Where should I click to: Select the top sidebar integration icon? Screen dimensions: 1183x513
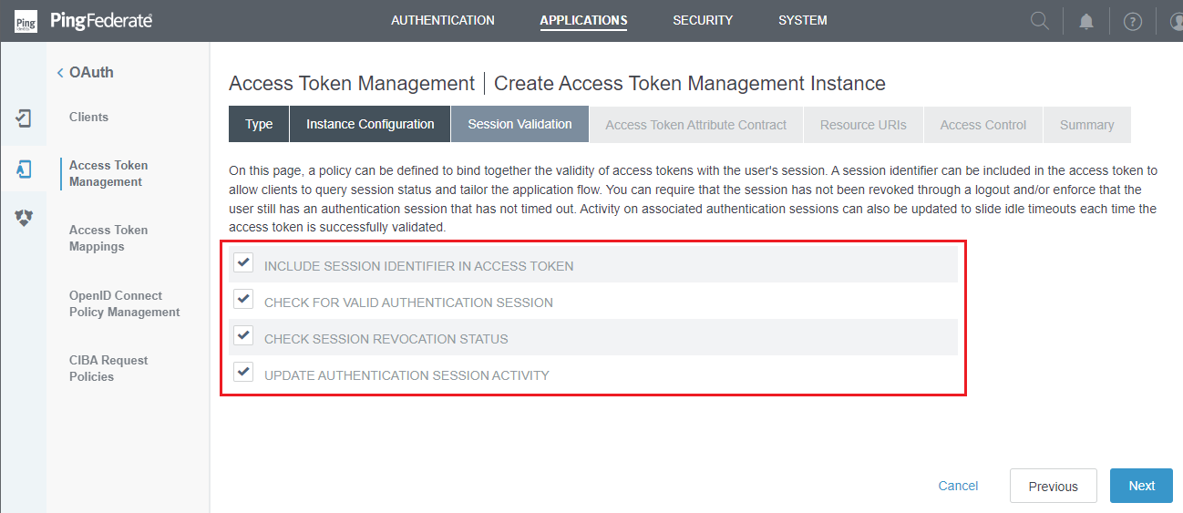pos(24,118)
